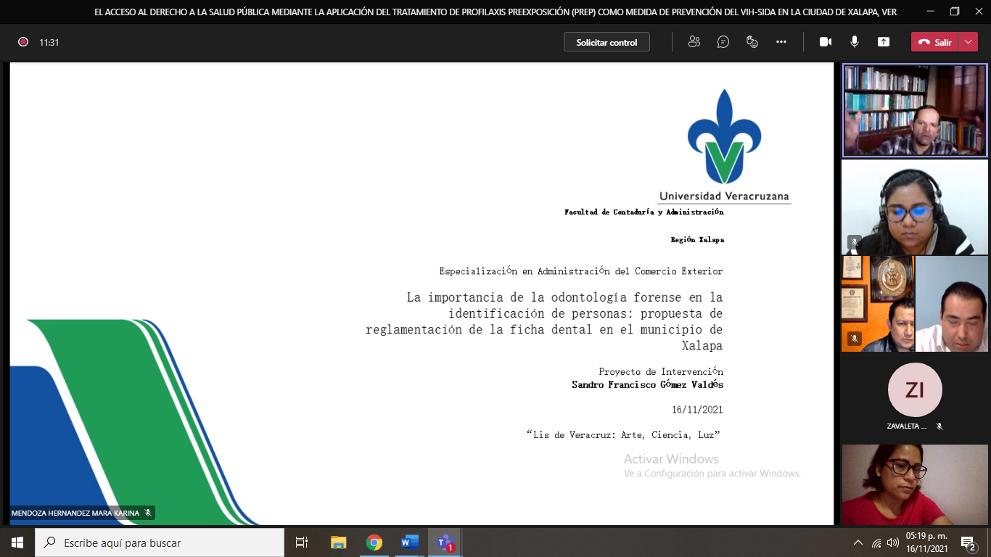Show hidden system tray icons
The width and height of the screenshot is (991, 557).
click(858, 542)
